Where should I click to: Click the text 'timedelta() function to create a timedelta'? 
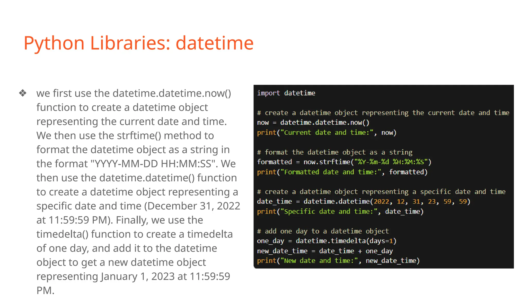click(135, 234)
